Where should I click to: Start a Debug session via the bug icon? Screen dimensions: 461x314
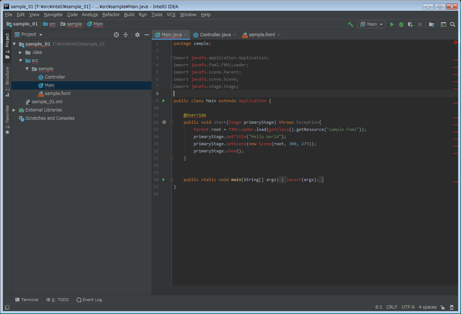pos(401,24)
